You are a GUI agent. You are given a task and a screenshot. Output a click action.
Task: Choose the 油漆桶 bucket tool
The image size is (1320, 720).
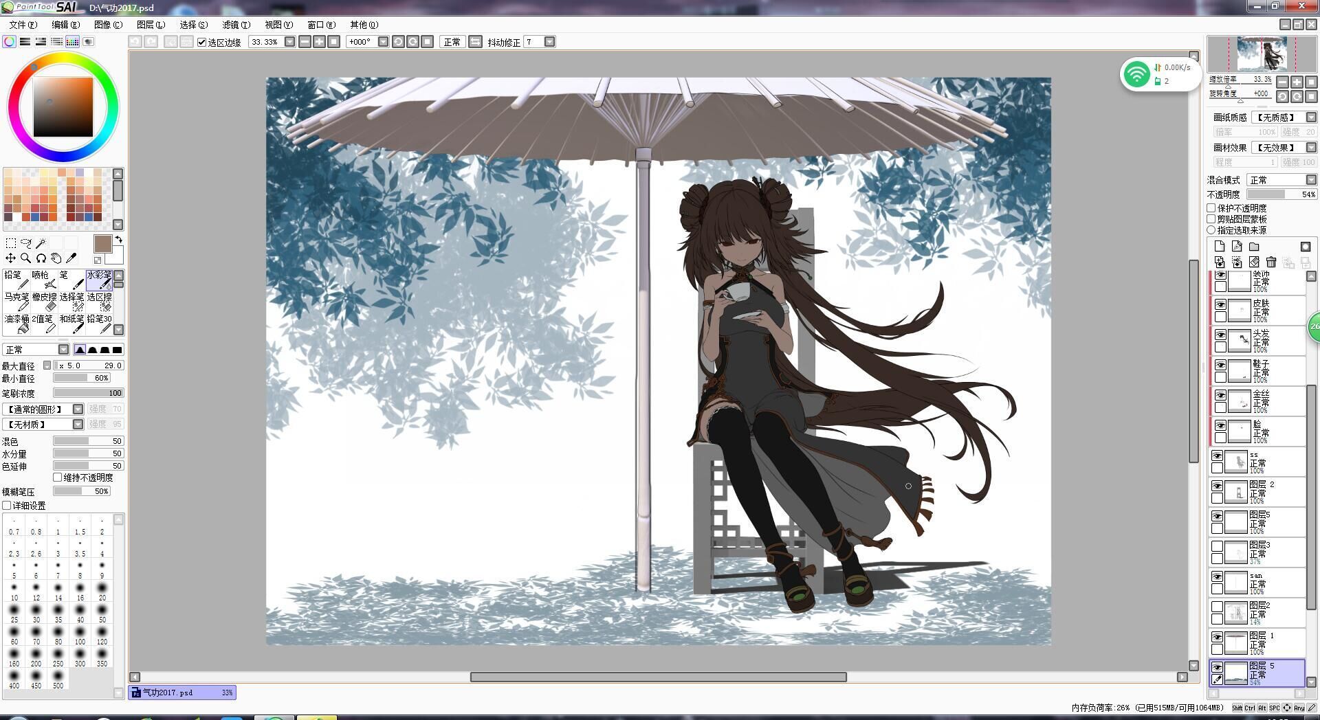(x=16, y=324)
